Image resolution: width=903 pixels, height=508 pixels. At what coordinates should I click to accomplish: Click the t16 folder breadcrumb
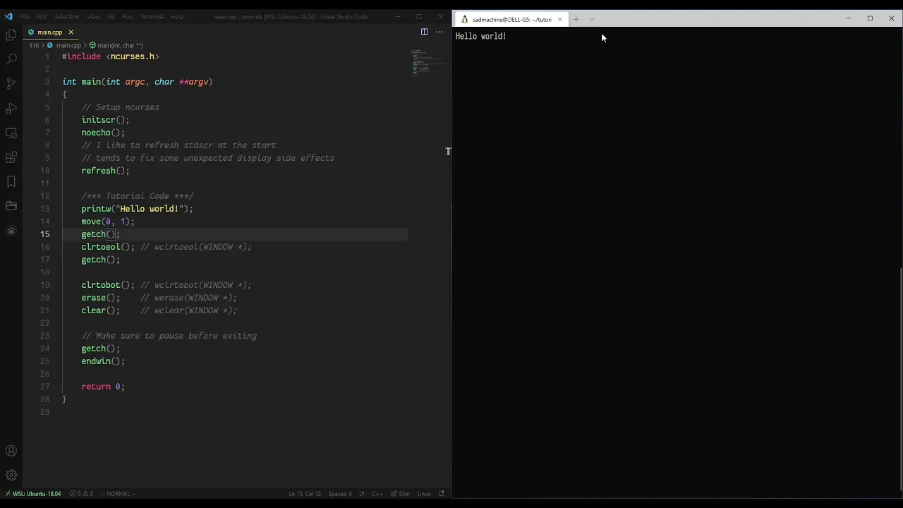pyautogui.click(x=34, y=45)
